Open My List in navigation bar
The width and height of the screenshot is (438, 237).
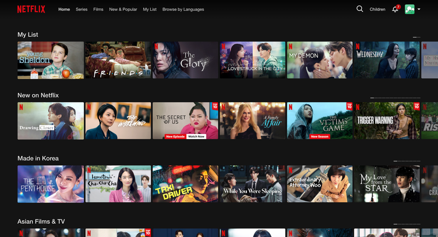coord(149,9)
